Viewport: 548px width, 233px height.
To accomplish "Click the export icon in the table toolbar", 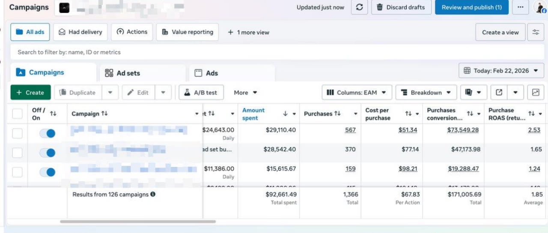I will 499,92.
